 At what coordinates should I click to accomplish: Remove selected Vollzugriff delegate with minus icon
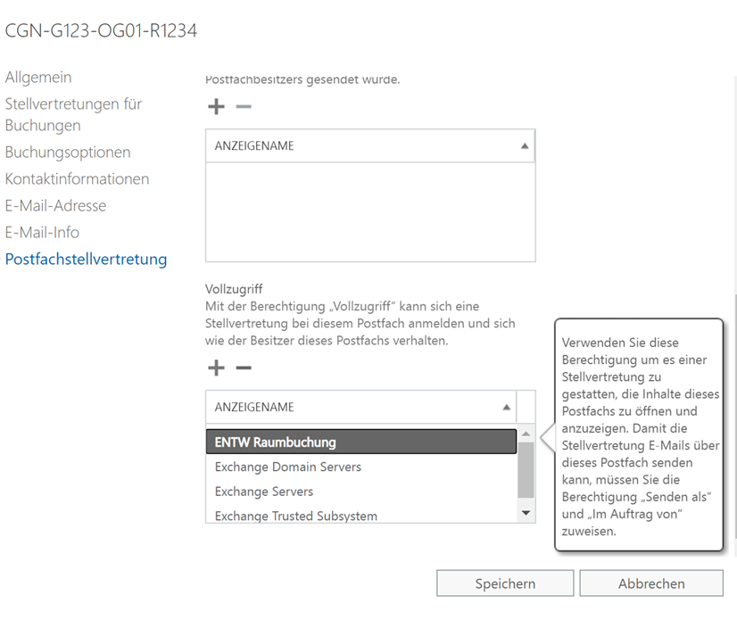click(244, 368)
